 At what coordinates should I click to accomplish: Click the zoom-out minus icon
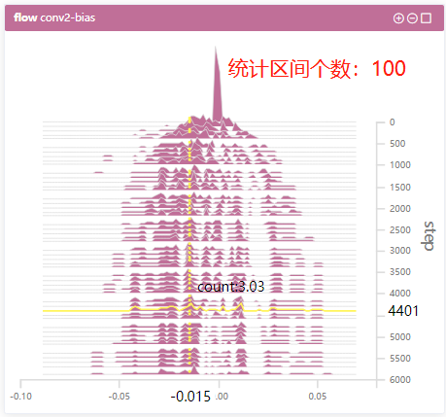(412, 18)
